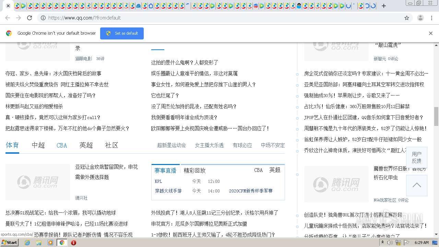
Task: Select the 赛事直播 tab
Action: pos(166,170)
